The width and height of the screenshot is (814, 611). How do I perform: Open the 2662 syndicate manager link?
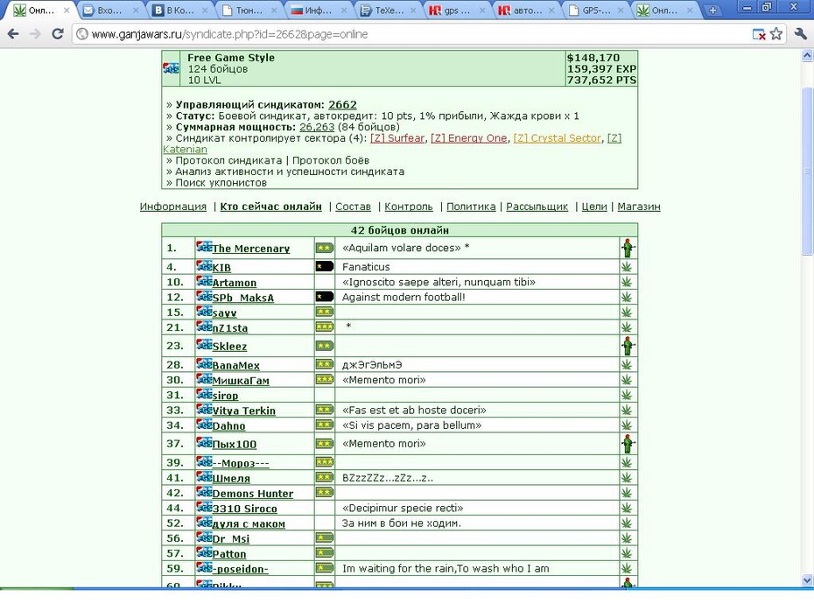(x=342, y=104)
